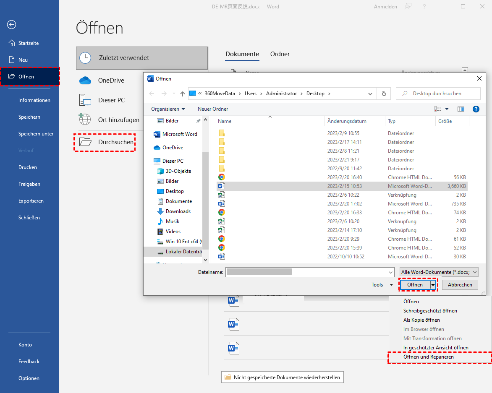Open the Organisieren dropdown menu
The height and width of the screenshot is (393, 492).
[x=168, y=109]
